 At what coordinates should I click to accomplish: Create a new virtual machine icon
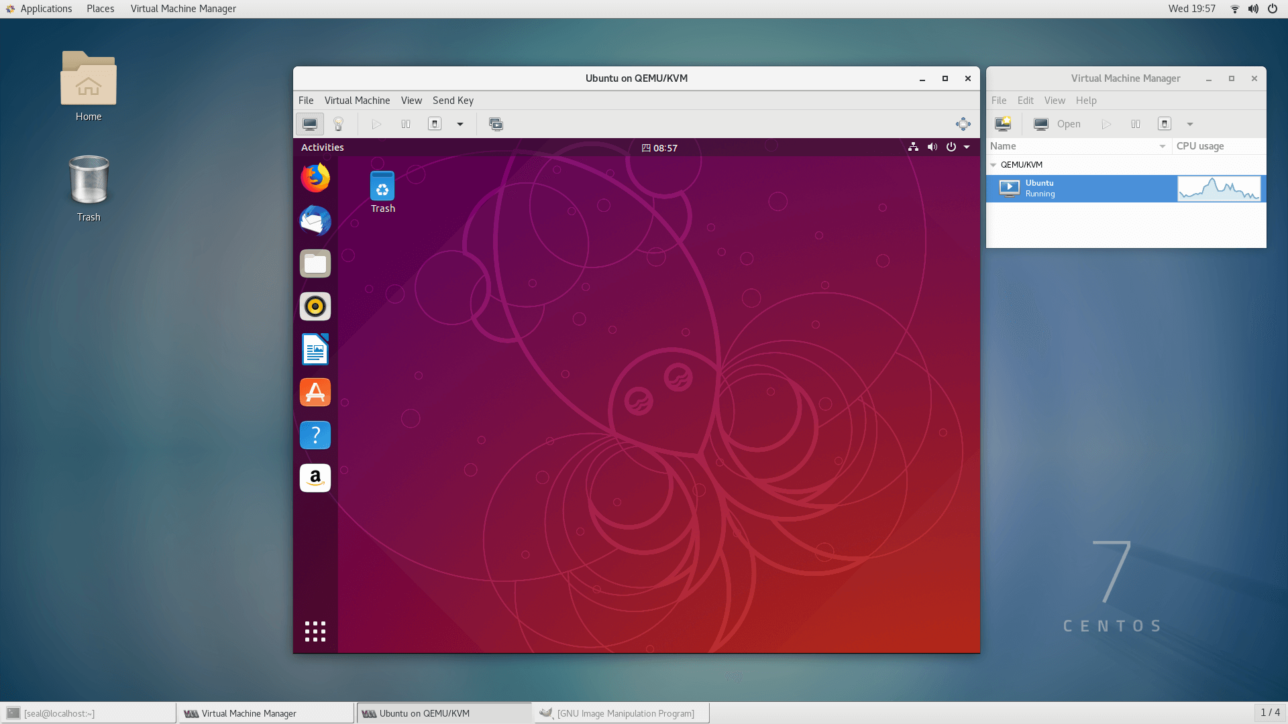[x=1003, y=124]
